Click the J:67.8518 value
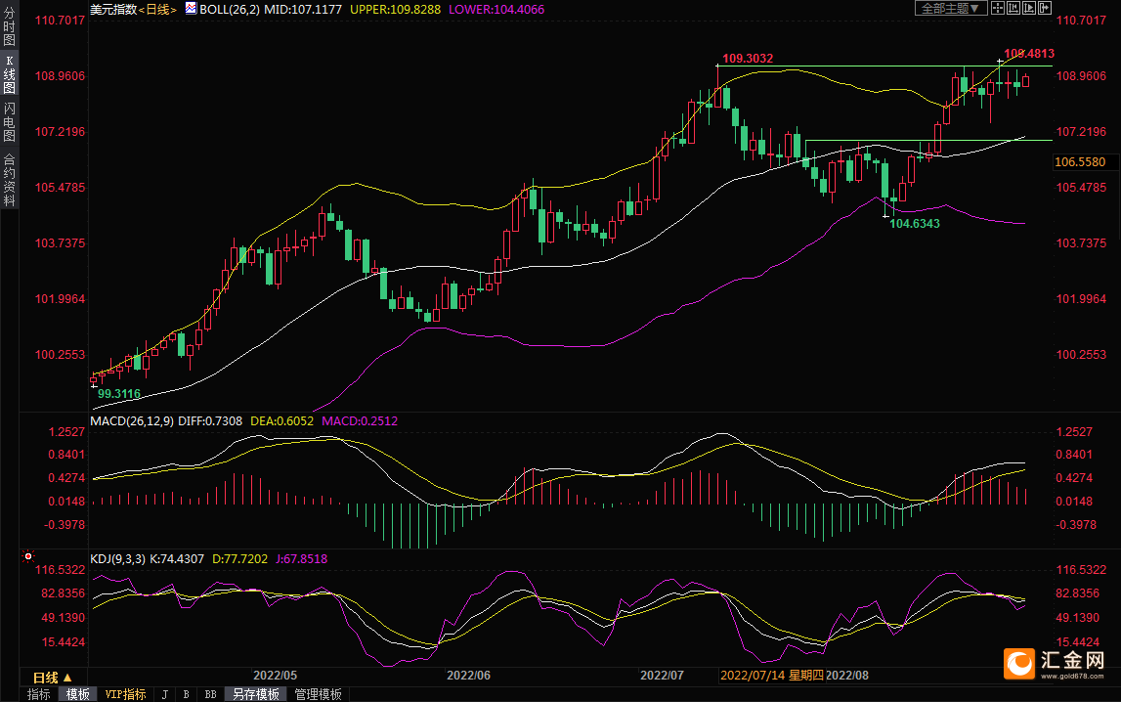 click(301, 559)
